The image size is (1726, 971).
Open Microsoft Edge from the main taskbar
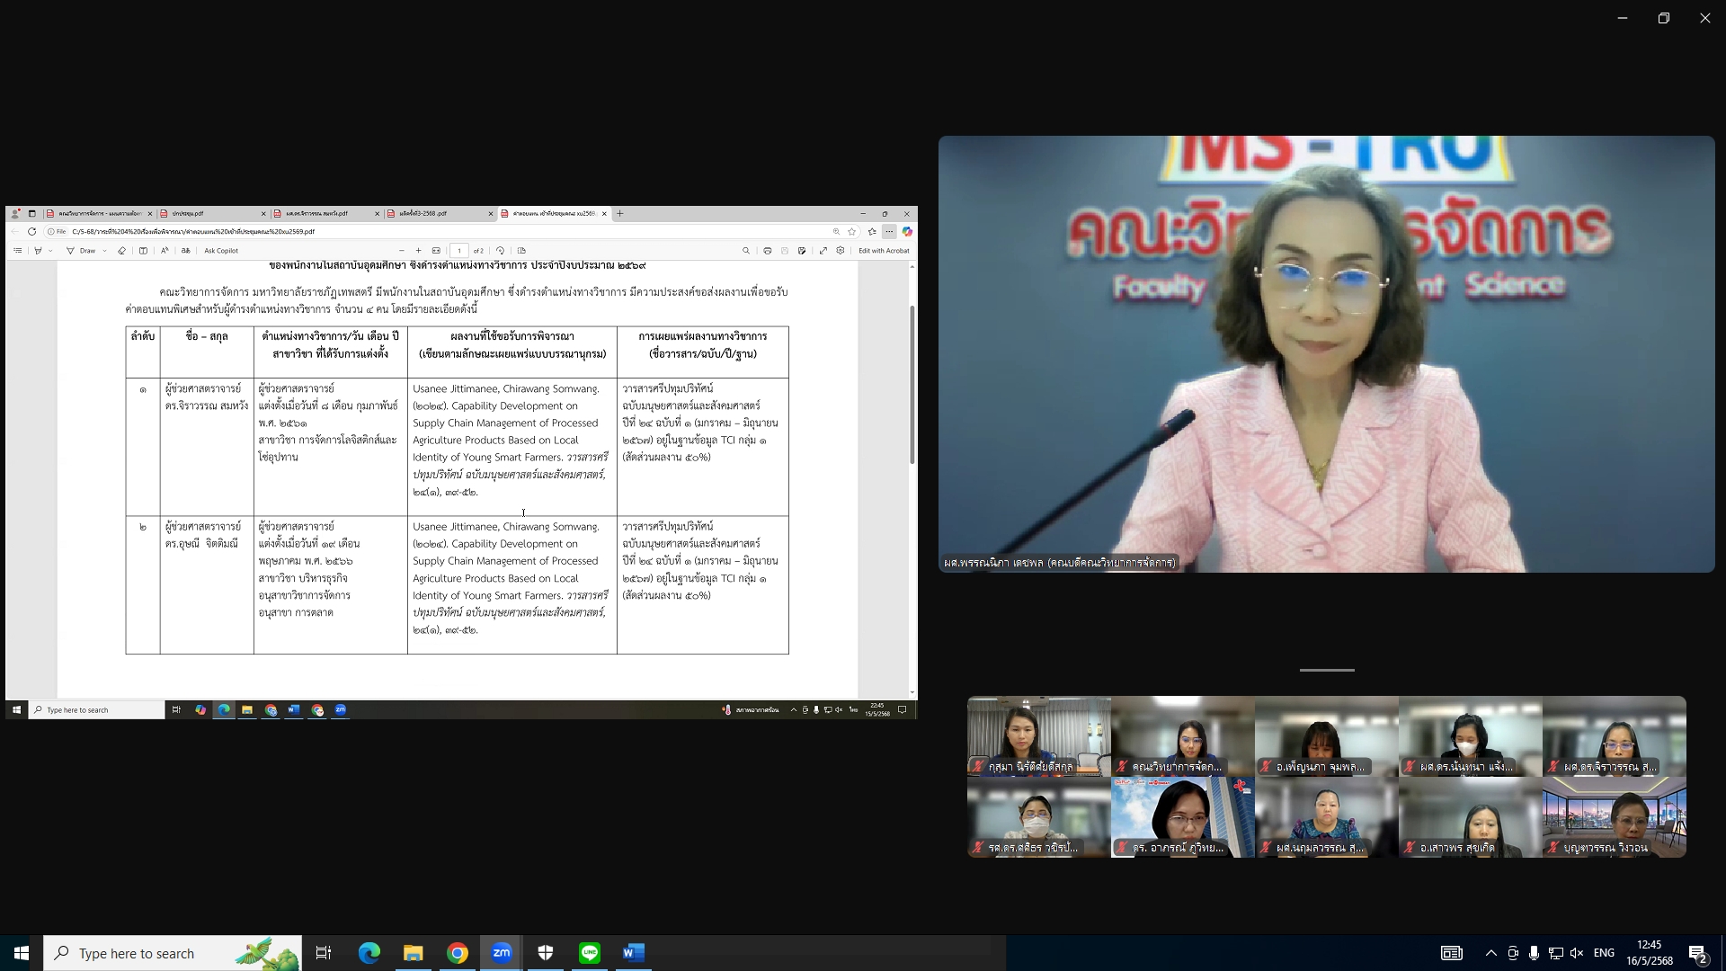coord(369,953)
